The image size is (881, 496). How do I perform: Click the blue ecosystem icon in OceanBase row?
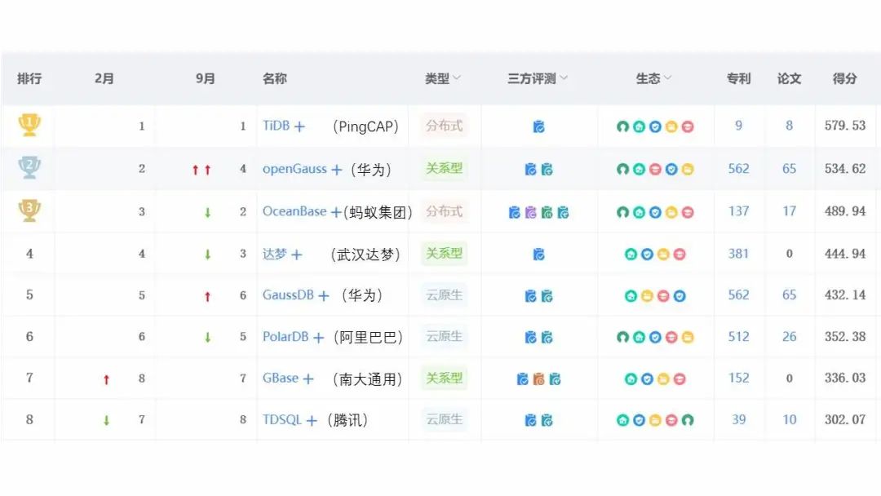click(x=655, y=212)
